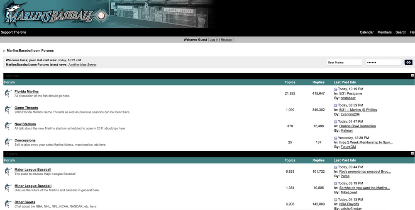415x210 pixels.
Task: Open the Members menu item
Action: [384, 32]
